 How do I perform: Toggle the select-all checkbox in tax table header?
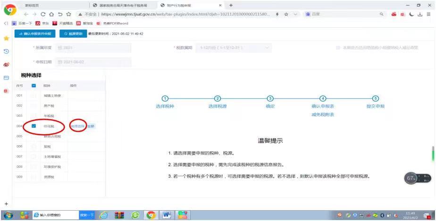(x=34, y=85)
